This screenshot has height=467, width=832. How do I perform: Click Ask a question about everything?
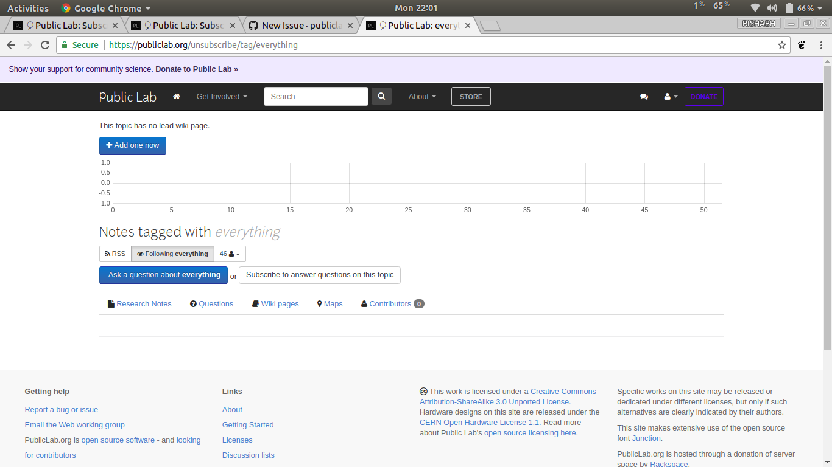[163, 275]
